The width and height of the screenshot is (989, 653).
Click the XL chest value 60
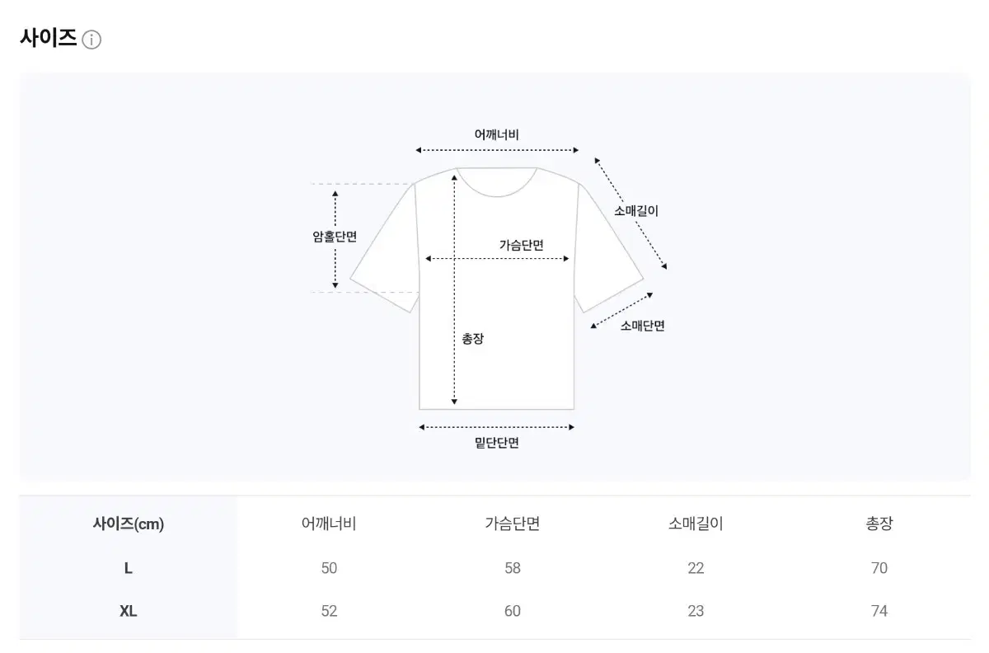click(x=513, y=611)
